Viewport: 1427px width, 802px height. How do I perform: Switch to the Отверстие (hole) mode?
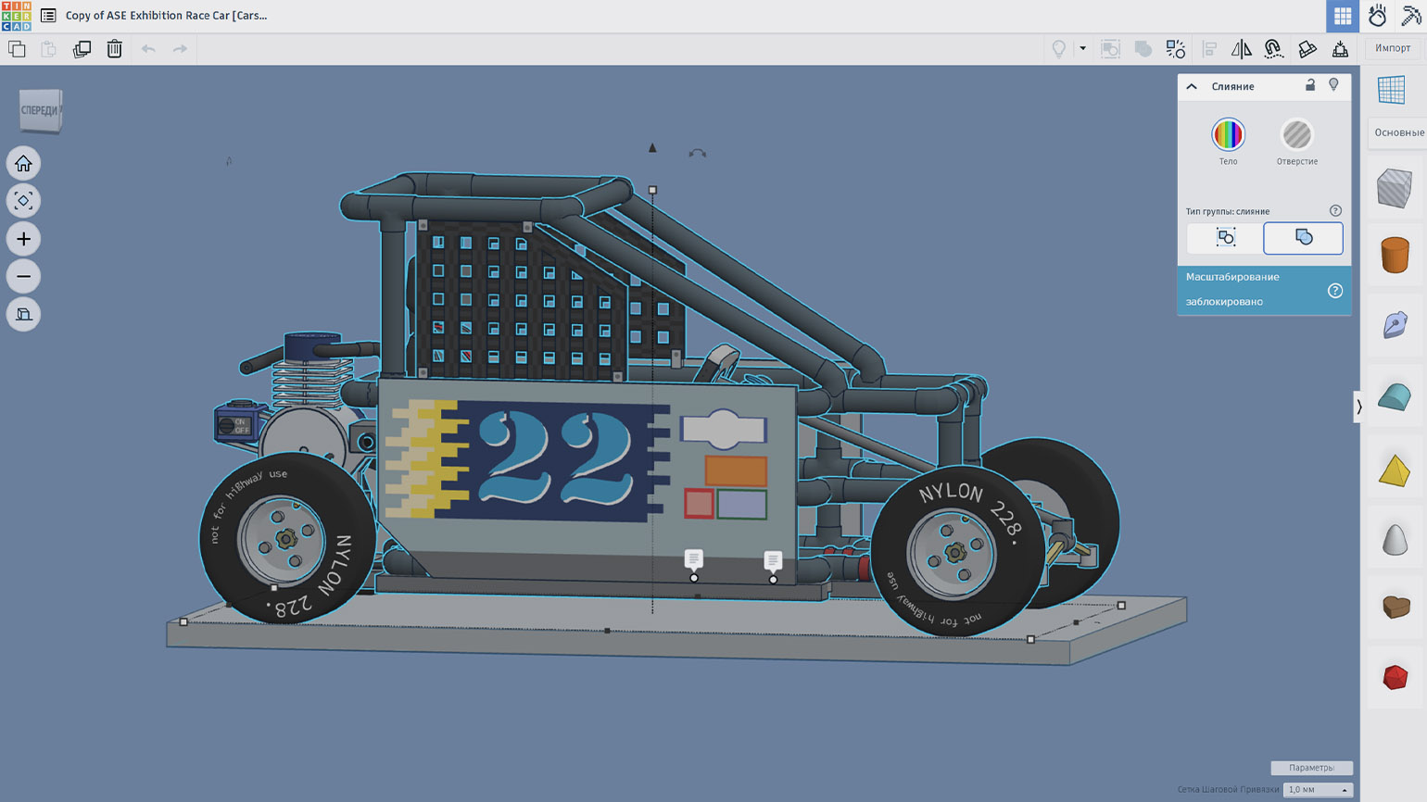point(1296,135)
